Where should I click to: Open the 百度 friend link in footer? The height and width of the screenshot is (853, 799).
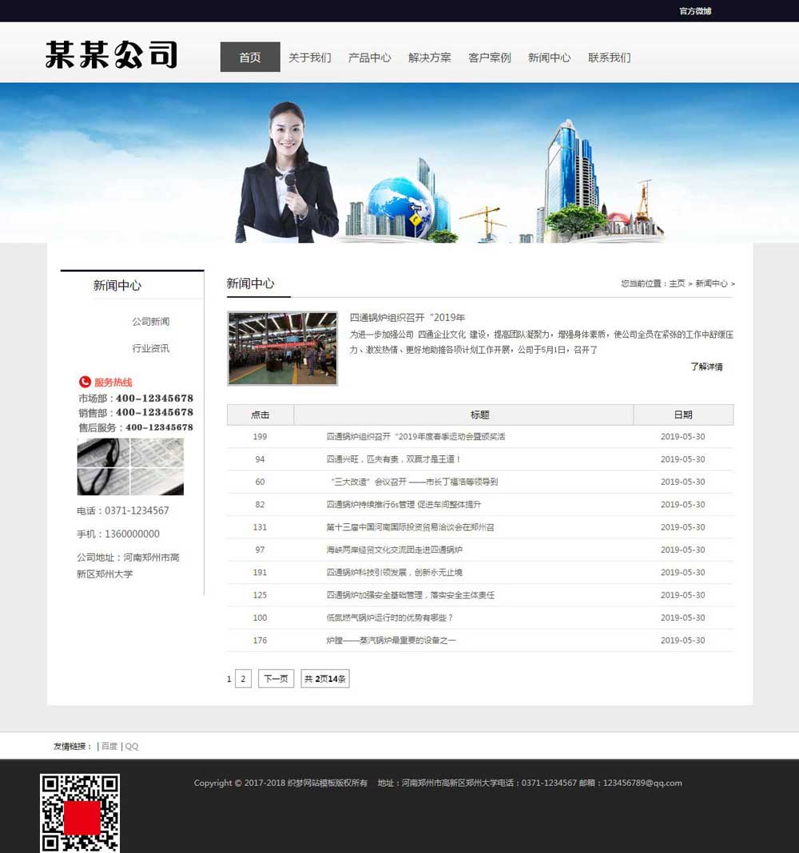coord(108,745)
